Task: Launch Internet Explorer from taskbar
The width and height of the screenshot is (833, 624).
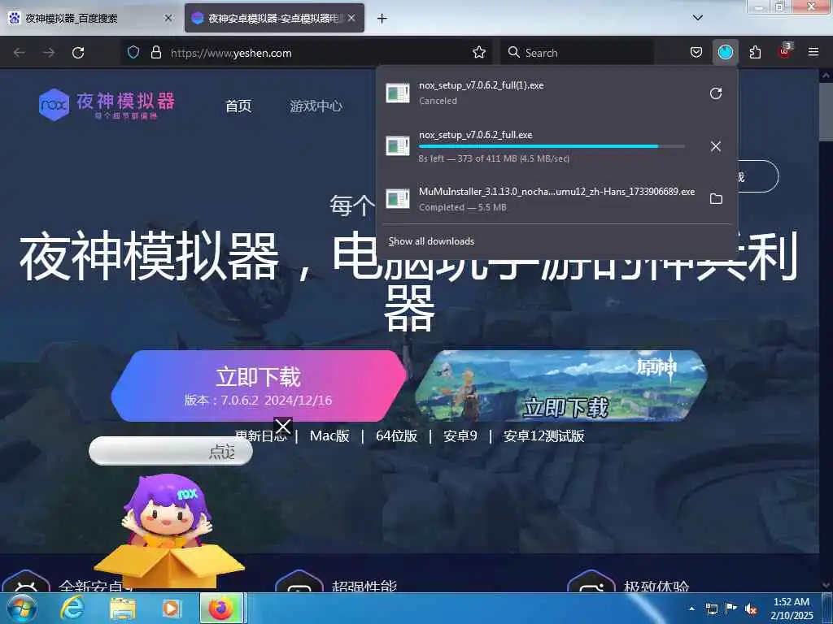Action: coord(72,608)
